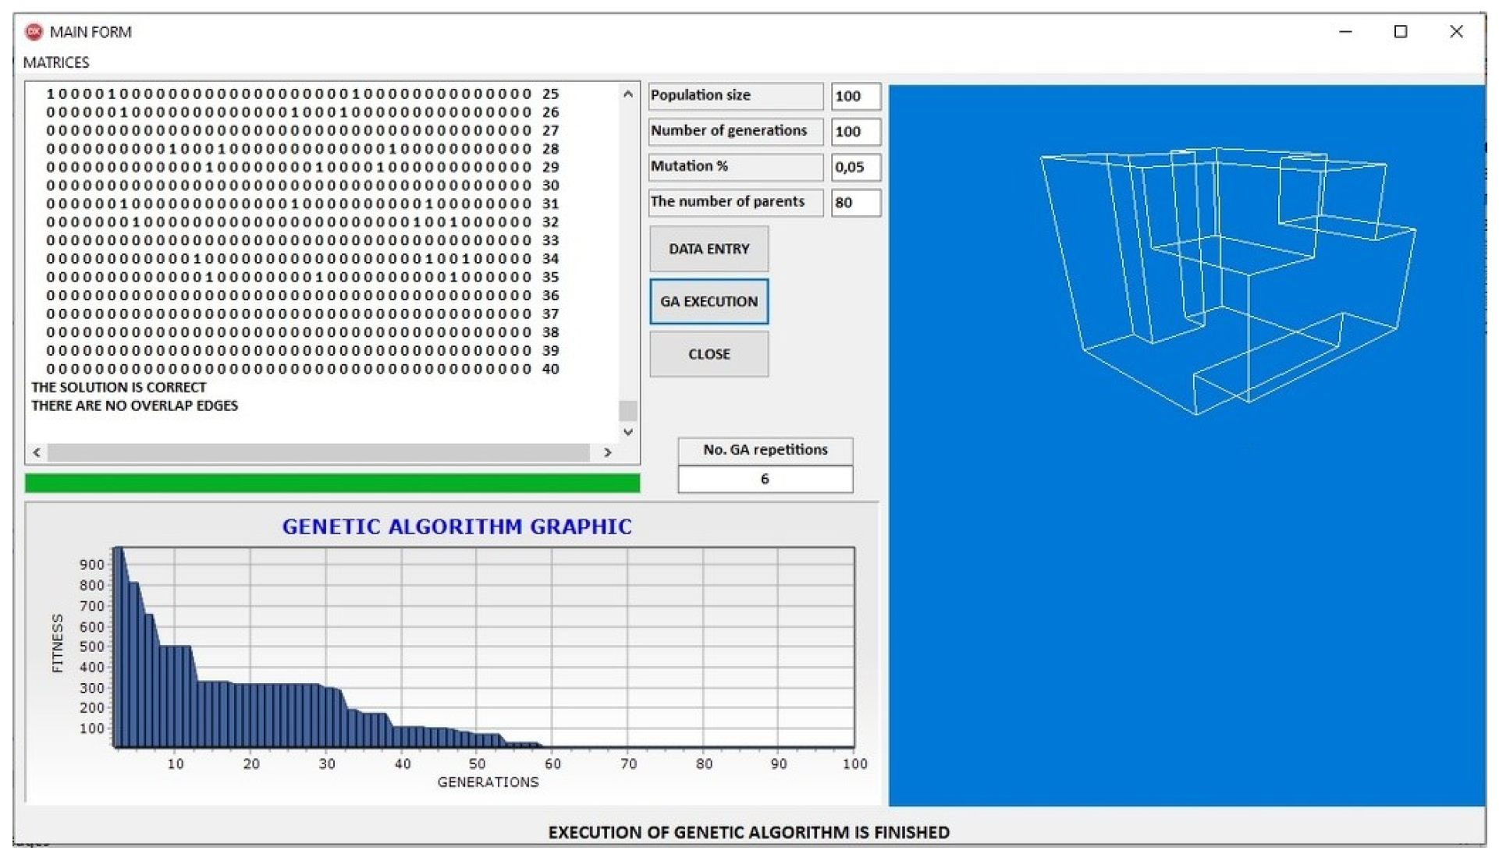Select the Mutation % value field

(x=855, y=167)
